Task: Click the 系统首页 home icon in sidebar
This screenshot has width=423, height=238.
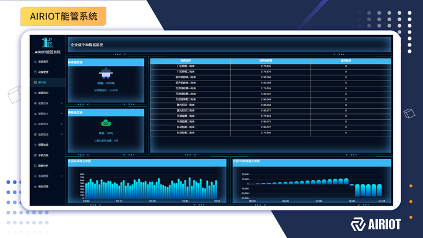Action: tap(35, 62)
